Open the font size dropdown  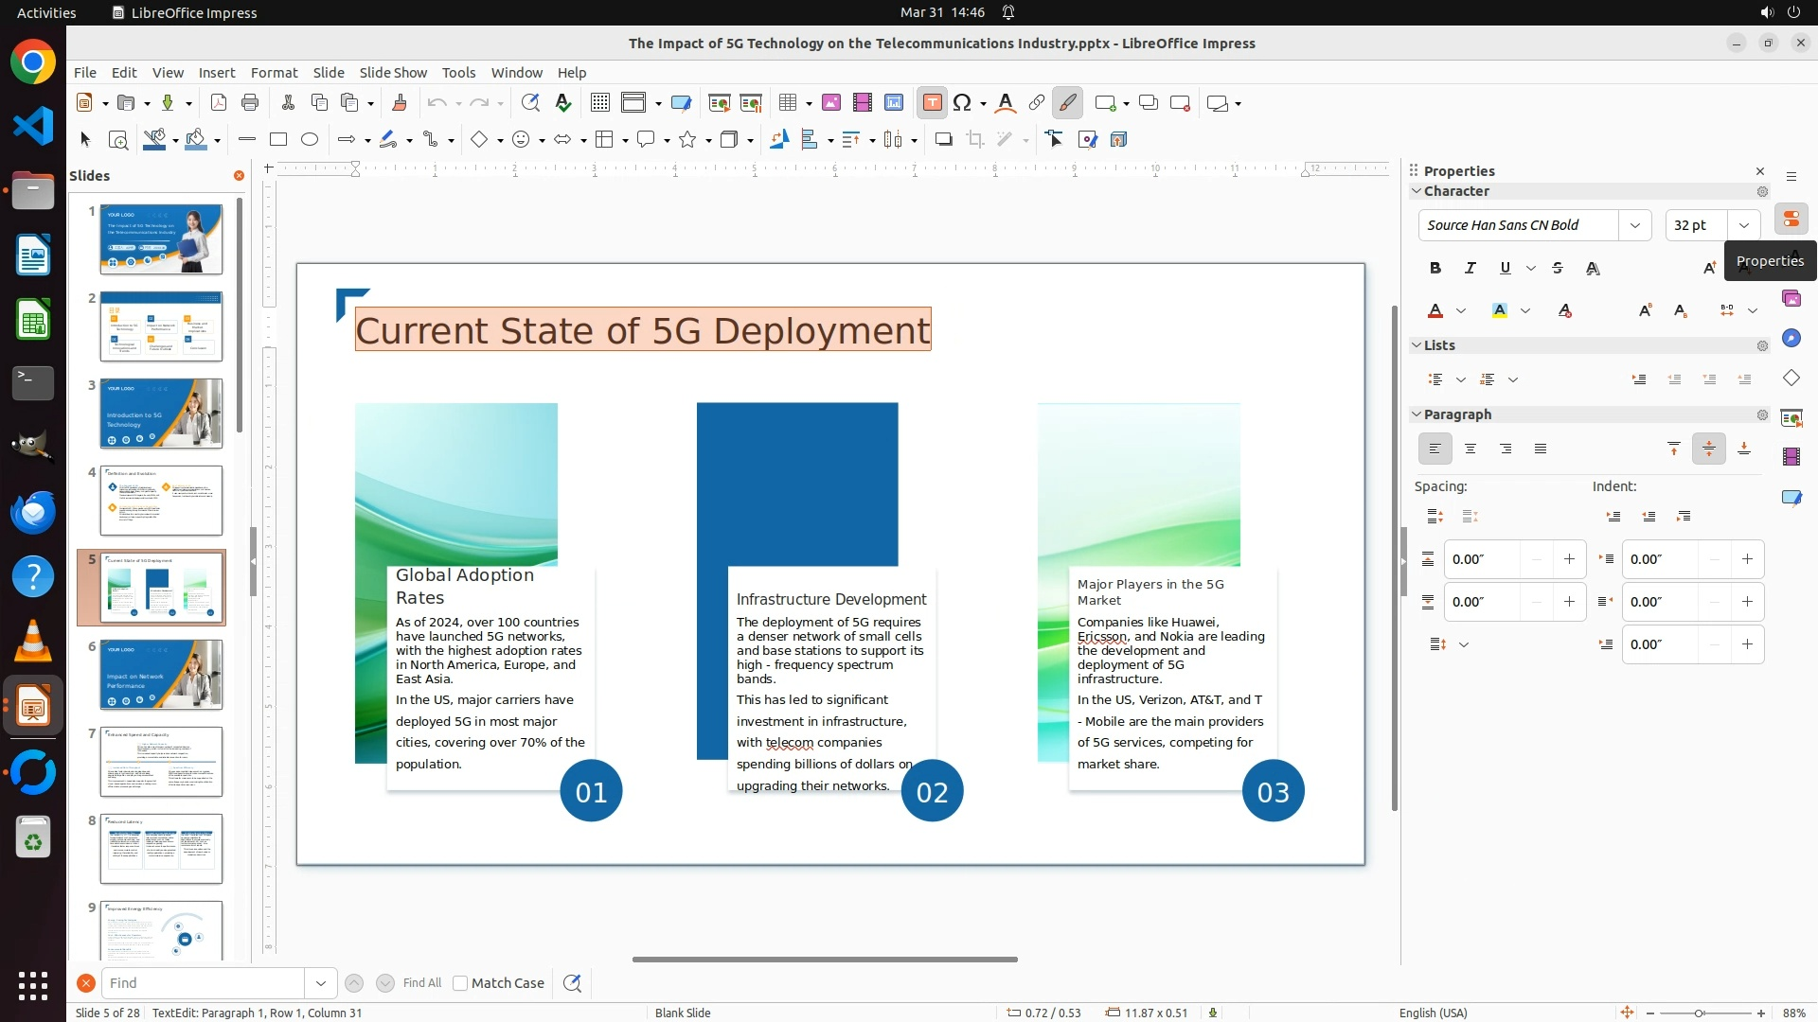click(x=1743, y=225)
